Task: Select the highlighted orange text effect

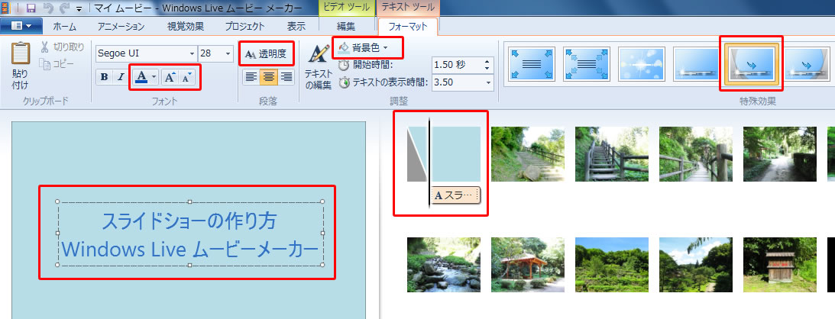Action: click(752, 63)
